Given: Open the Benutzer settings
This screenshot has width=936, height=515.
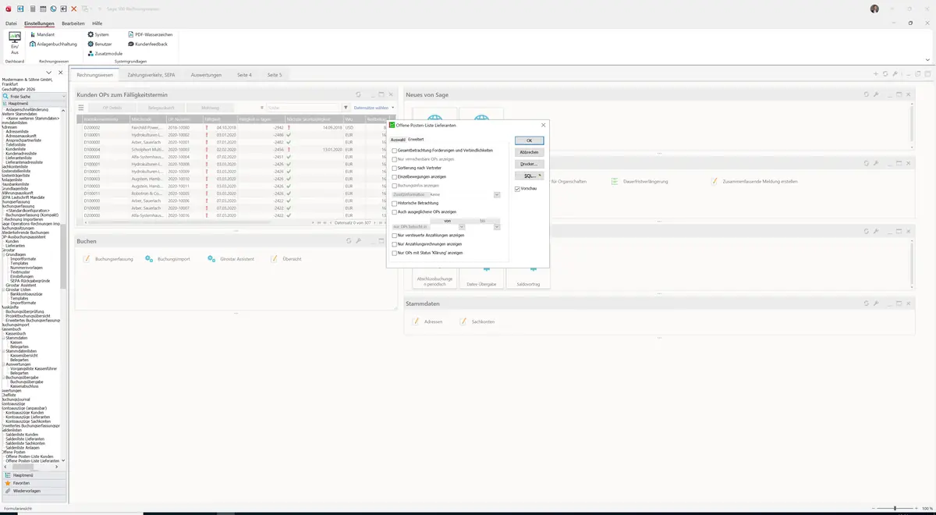Looking at the screenshot, I should pos(100,44).
